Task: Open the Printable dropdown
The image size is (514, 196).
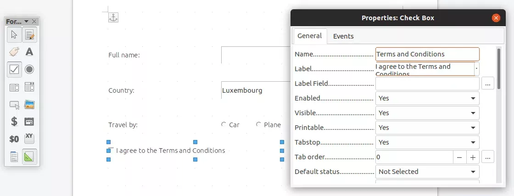Action: point(427,128)
